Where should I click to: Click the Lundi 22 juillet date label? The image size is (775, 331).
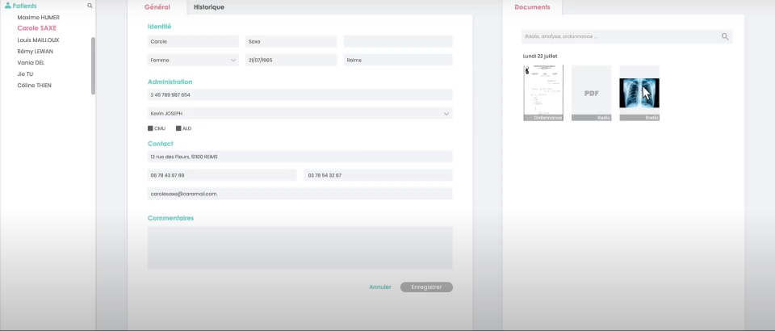tap(540, 57)
